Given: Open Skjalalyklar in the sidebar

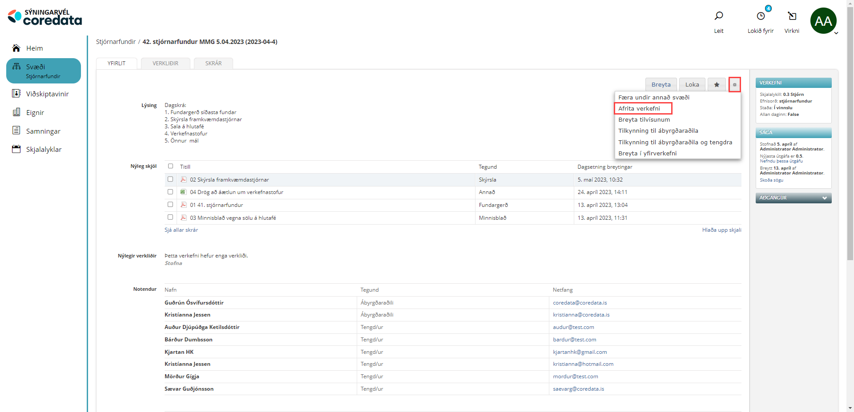Looking at the screenshot, I should coord(44,150).
